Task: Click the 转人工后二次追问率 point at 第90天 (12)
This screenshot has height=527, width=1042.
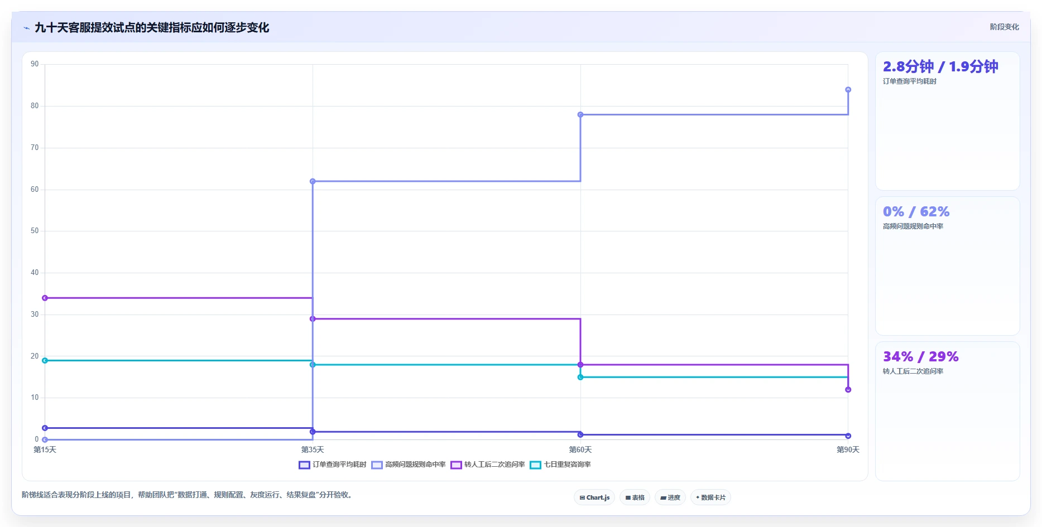Action: click(x=848, y=390)
